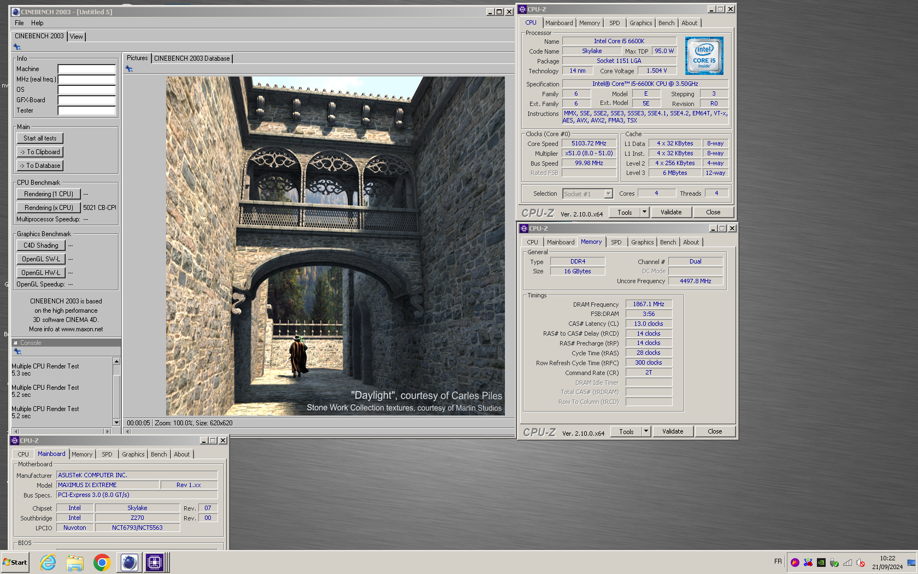Viewport: 918px width, 574px height.
Task: Open Graphics tab in top CPU-Z window
Action: pos(640,23)
